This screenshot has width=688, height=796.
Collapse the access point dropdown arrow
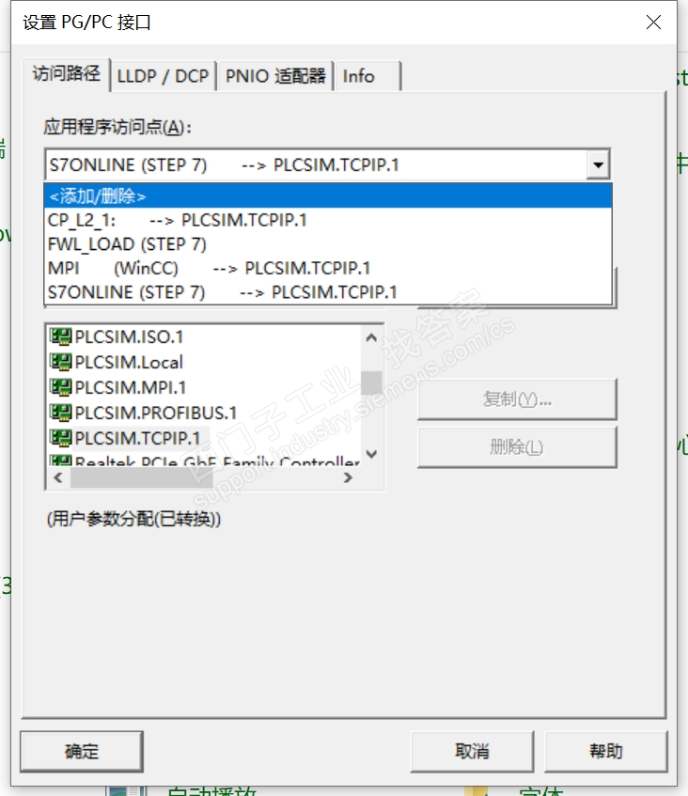[598, 164]
